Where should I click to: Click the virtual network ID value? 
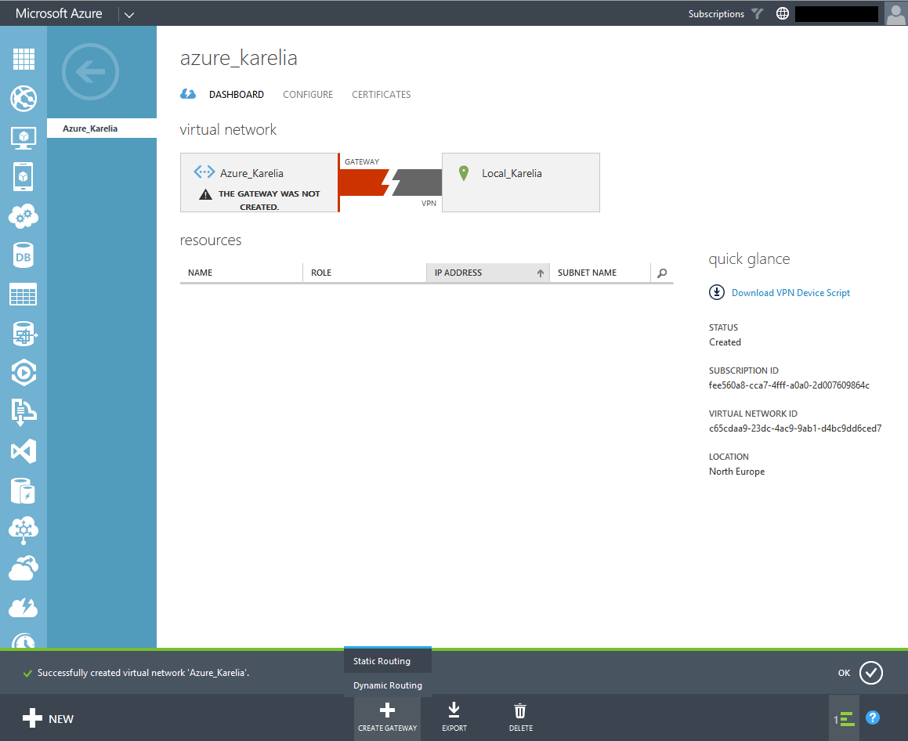[x=795, y=428]
